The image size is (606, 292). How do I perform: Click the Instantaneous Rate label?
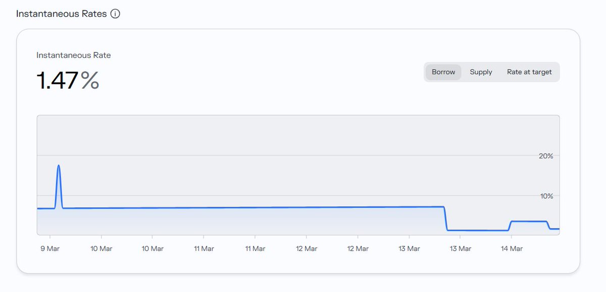pyautogui.click(x=74, y=55)
